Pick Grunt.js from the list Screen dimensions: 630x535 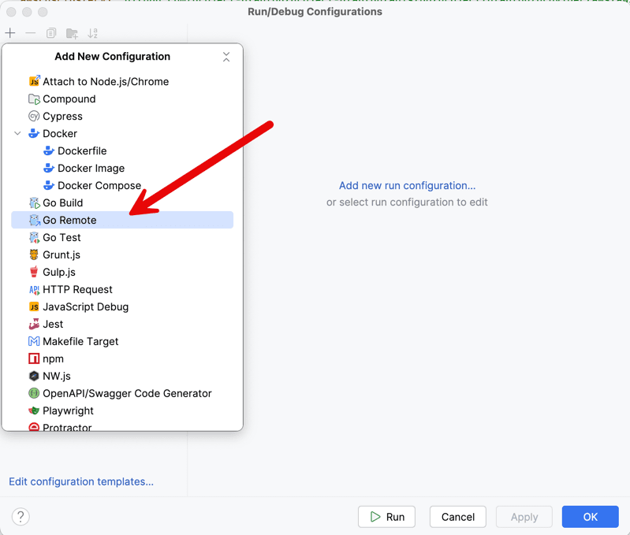click(122, 254)
